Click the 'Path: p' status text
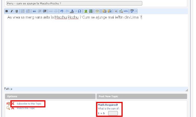196x117 pixels. [8, 89]
